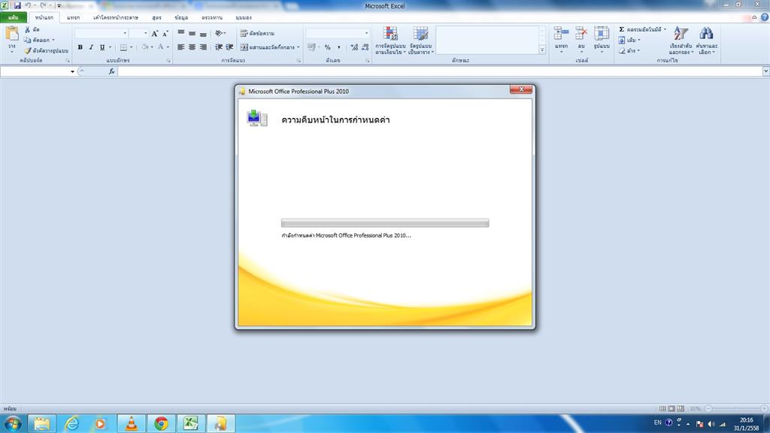Click the Decrease Indent icon
770x433 pixels.
point(219,47)
